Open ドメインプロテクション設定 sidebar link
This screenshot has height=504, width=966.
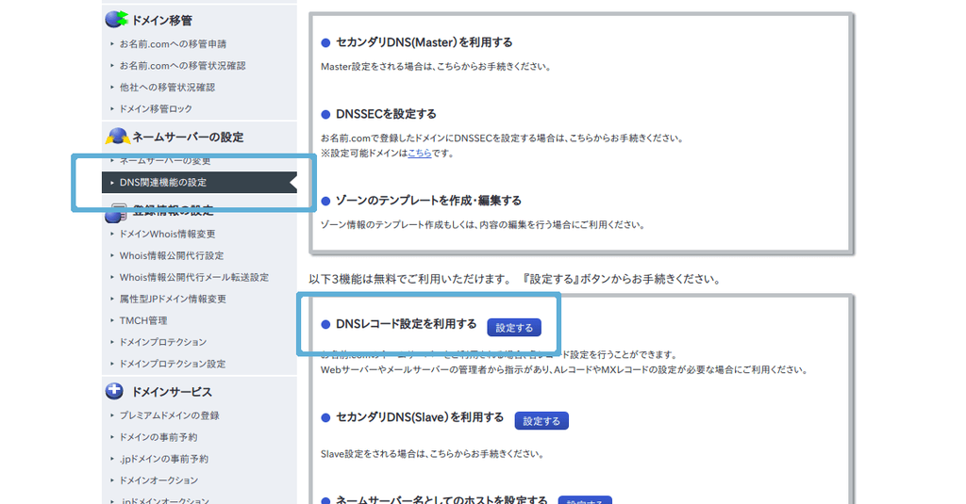pyautogui.click(x=172, y=364)
